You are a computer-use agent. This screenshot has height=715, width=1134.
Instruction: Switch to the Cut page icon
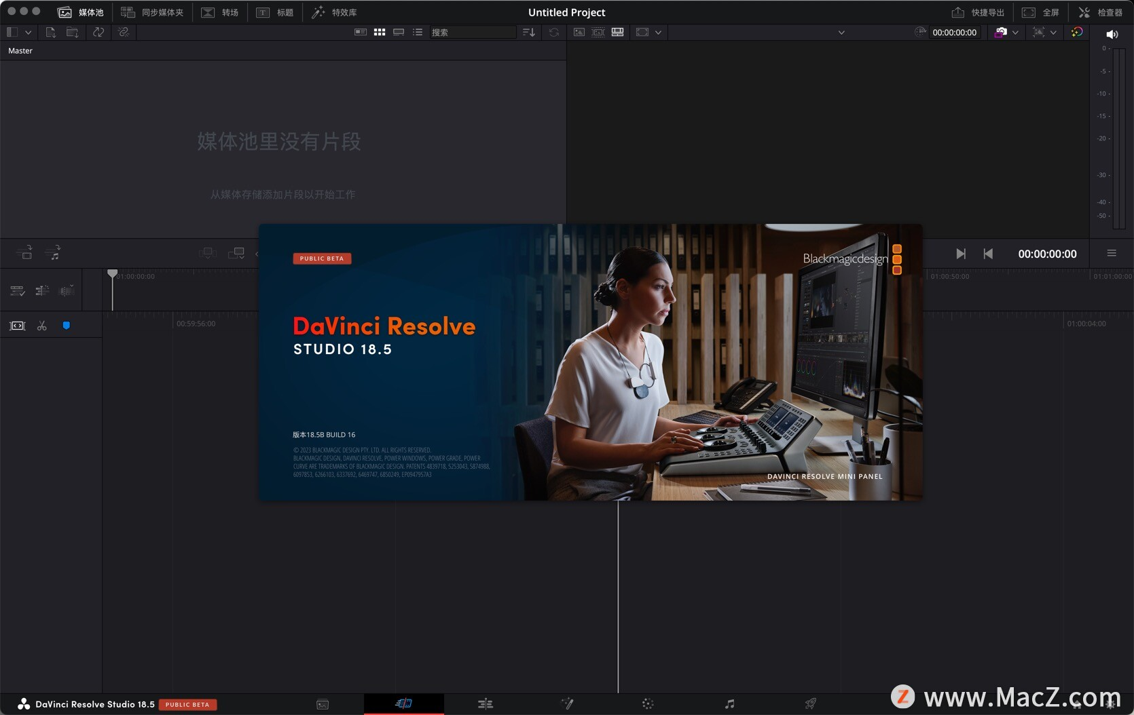(x=403, y=703)
